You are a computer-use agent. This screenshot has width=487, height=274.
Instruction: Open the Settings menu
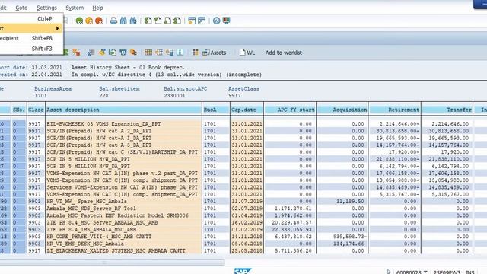46,8
